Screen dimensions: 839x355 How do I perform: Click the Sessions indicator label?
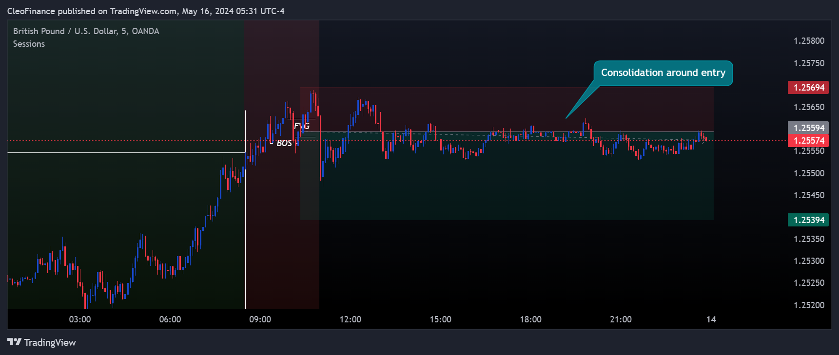coord(29,44)
